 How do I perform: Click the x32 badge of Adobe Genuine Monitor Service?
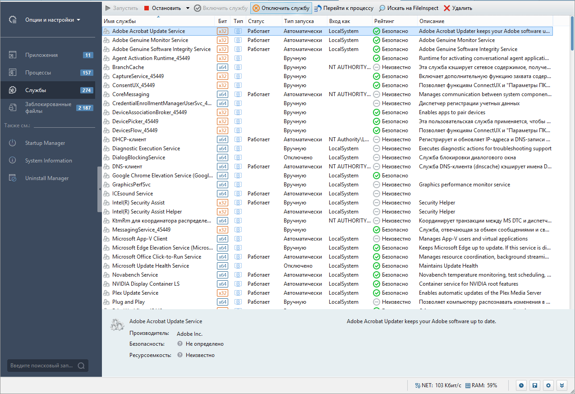222,40
